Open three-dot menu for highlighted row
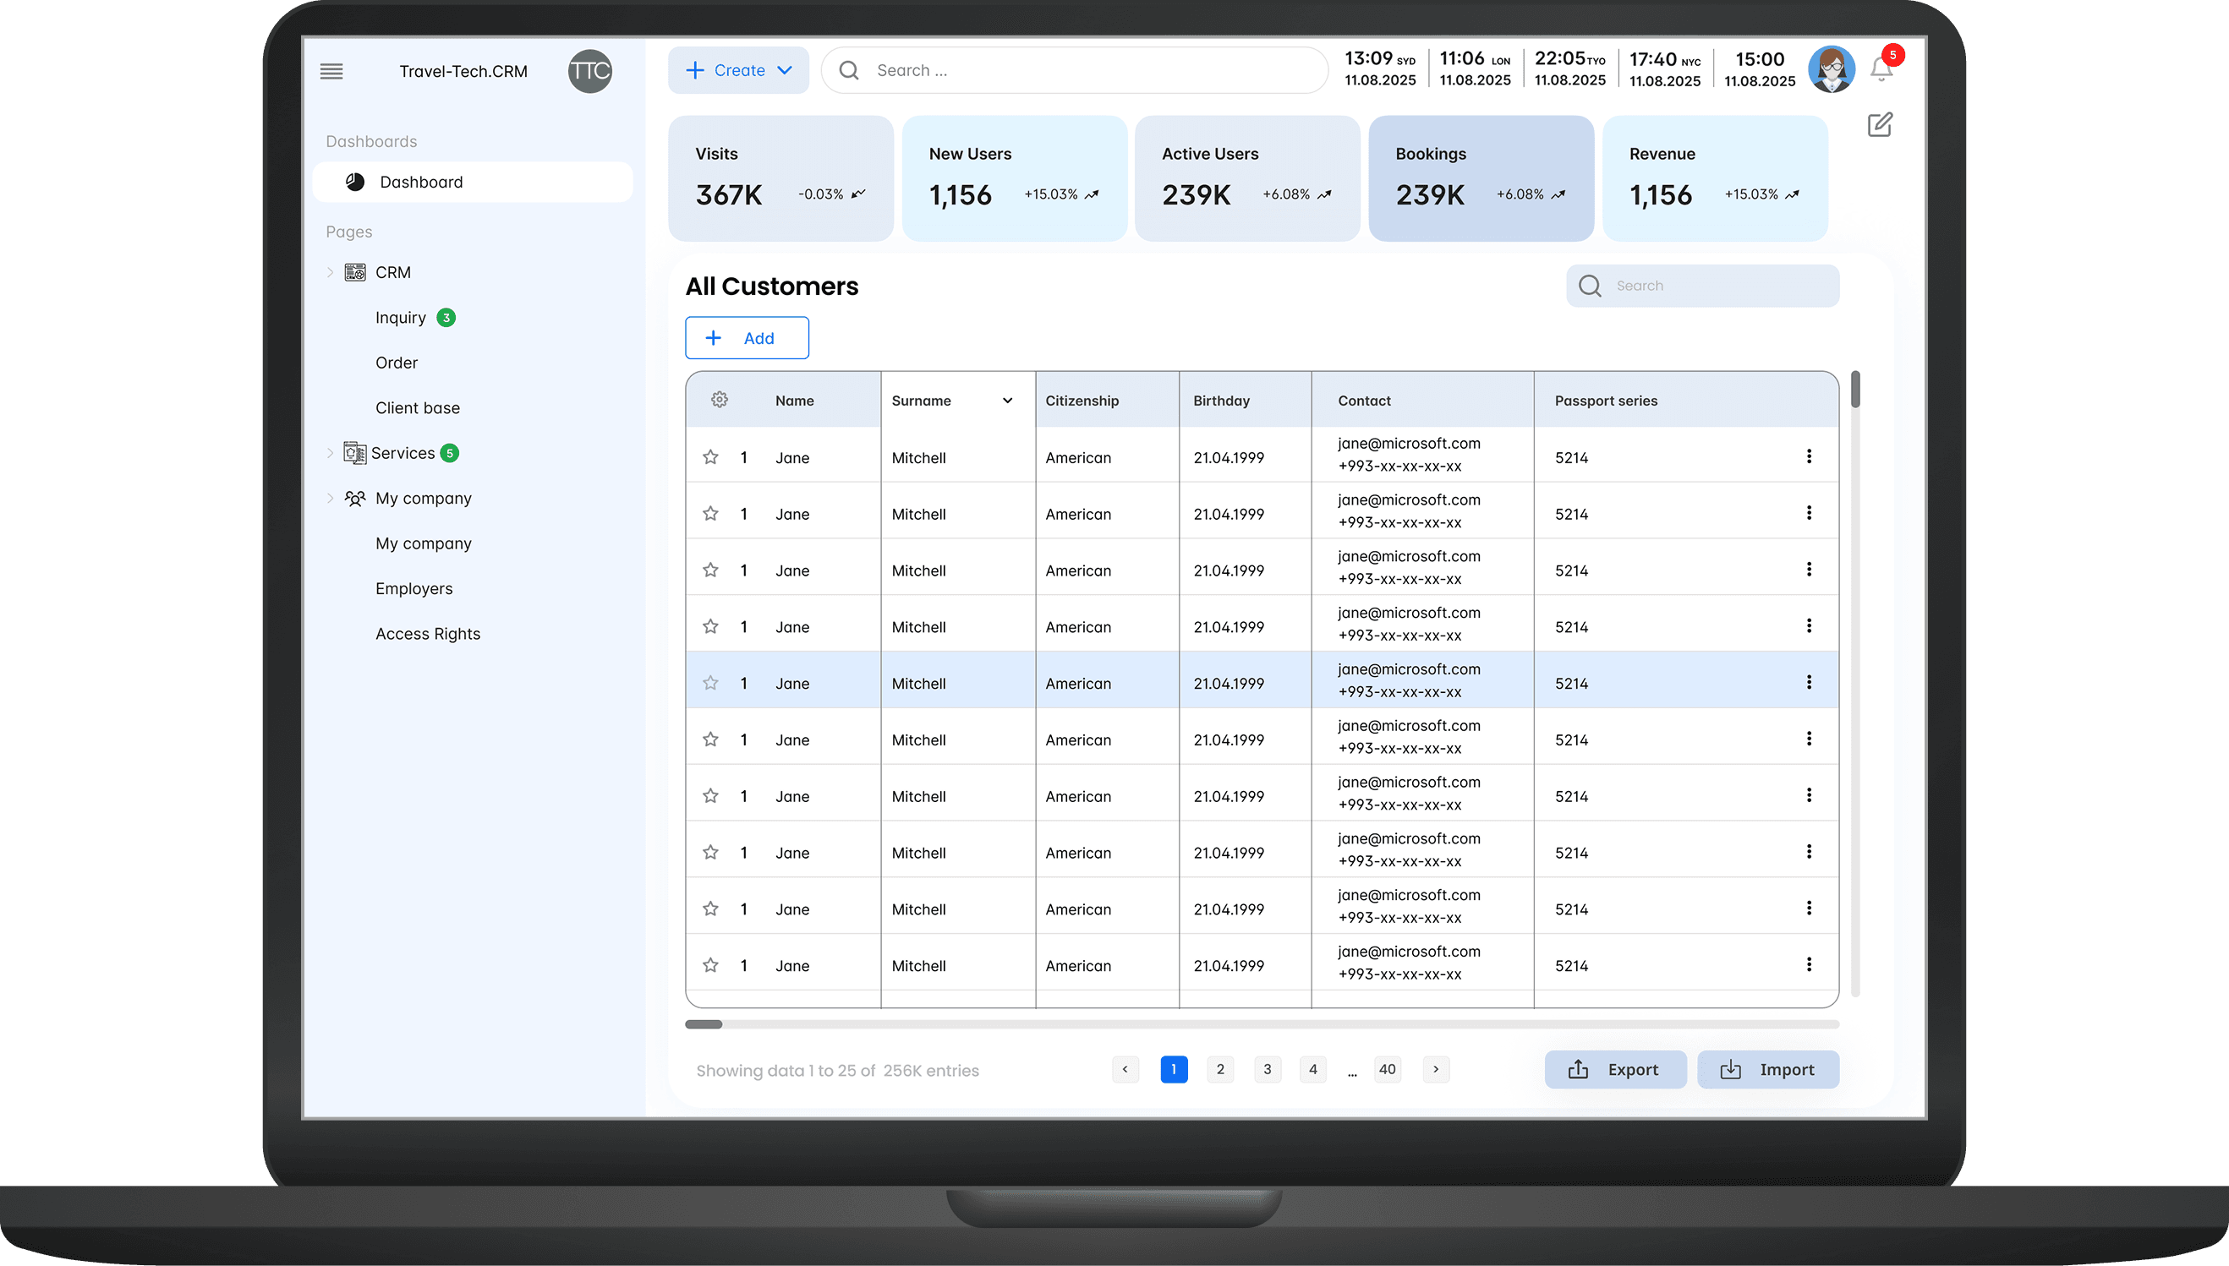The height and width of the screenshot is (1266, 2229). click(1809, 683)
